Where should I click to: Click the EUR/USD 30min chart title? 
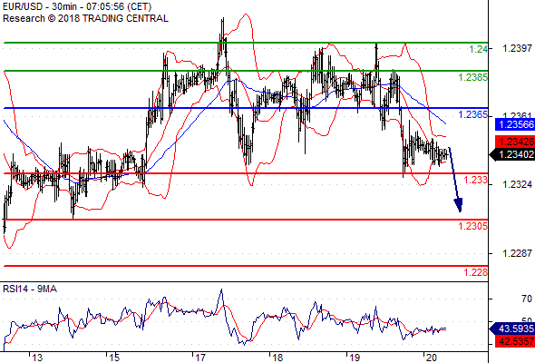[77, 6]
